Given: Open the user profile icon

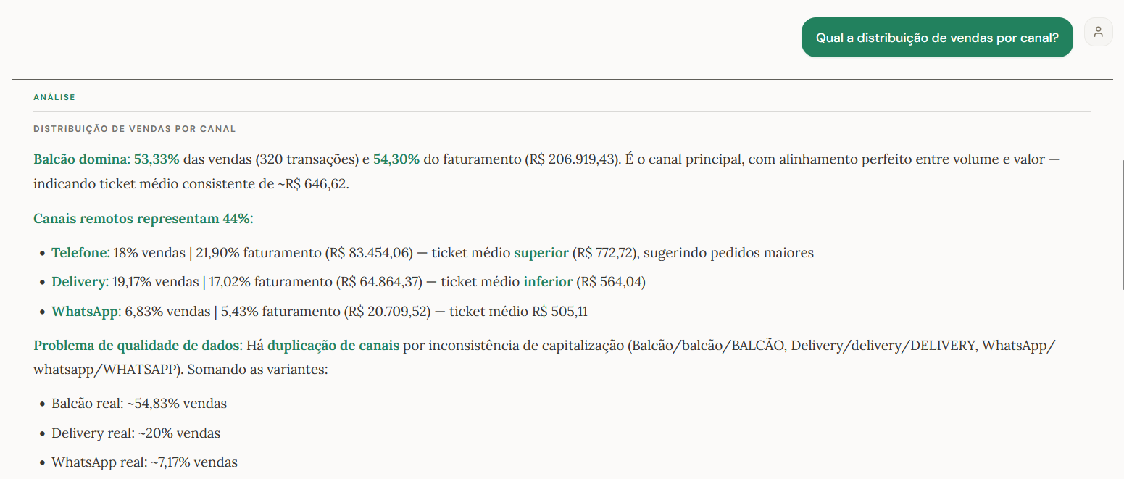Looking at the screenshot, I should click(x=1098, y=32).
